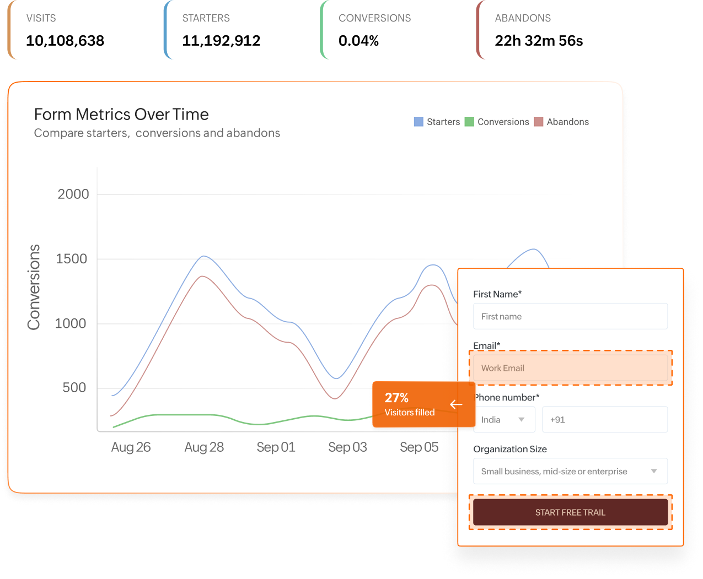The image size is (703, 579).
Task: Click the 1500 y-axis value
Action: (72, 259)
